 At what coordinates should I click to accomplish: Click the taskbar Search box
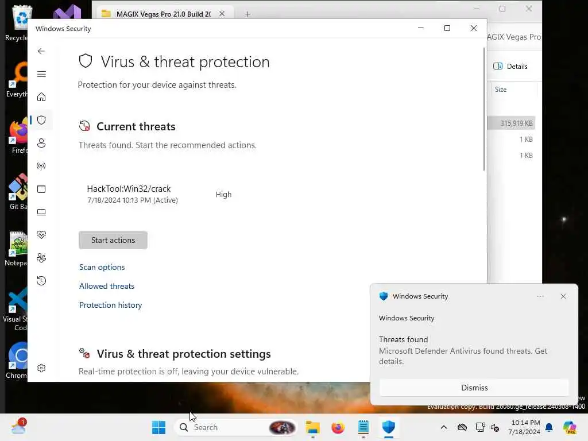coord(236,427)
